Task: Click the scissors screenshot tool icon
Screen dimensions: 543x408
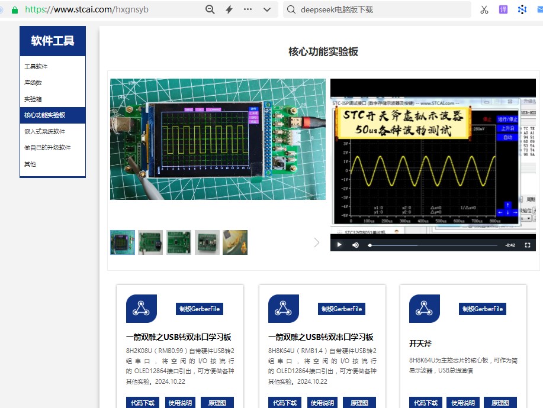Action: pos(484,9)
